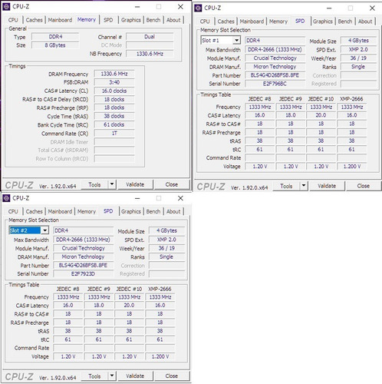Click CPU-Z app icon in Memory window title bar
This screenshot has height=384, width=382.
coord(6,7)
